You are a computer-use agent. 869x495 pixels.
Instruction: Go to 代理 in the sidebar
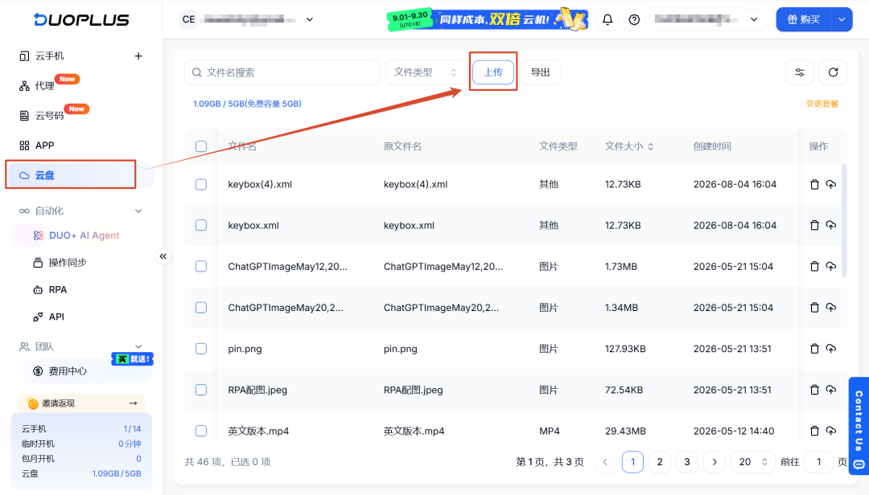click(x=44, y=86)
